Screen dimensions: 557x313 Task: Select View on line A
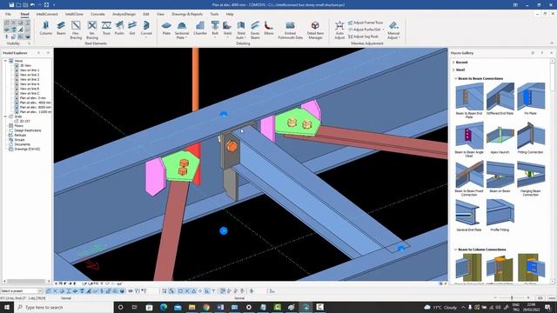coord(29,84)
